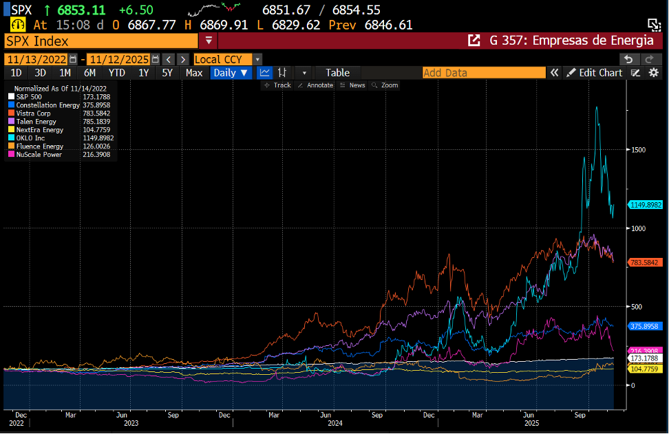Click the intraday sparkline mini chart
The image size is (669, 434).
[x=214, y=10]
